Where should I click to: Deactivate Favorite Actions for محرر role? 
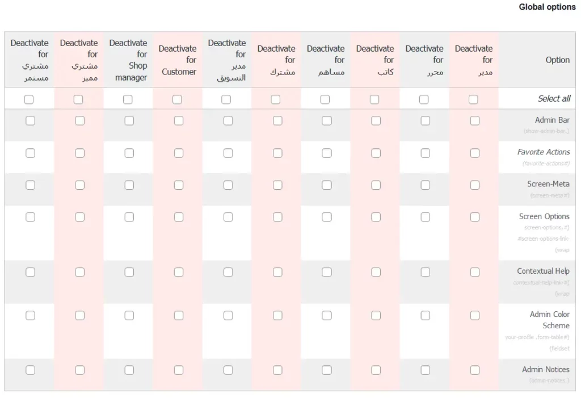[x=426, y=153]
